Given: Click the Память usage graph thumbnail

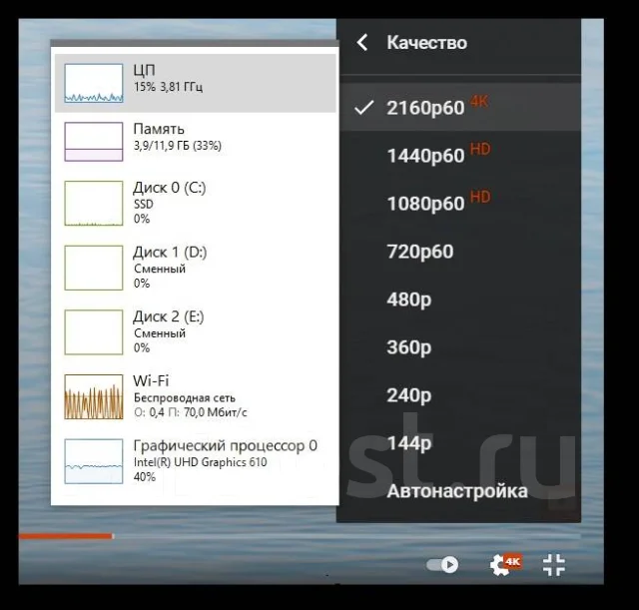Looking at the screenshot, I should [x=93, y=142].
